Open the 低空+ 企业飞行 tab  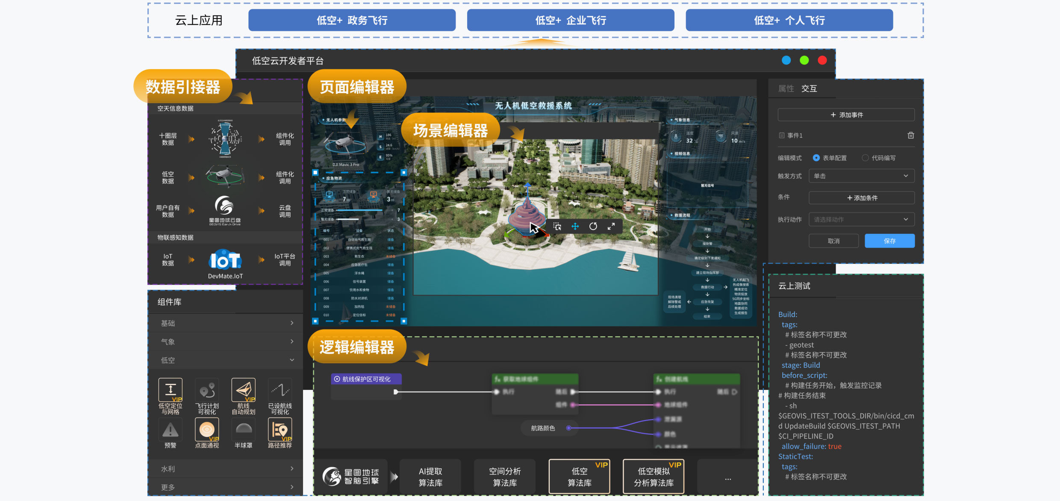pyautogui.click(x=571, y=20)
